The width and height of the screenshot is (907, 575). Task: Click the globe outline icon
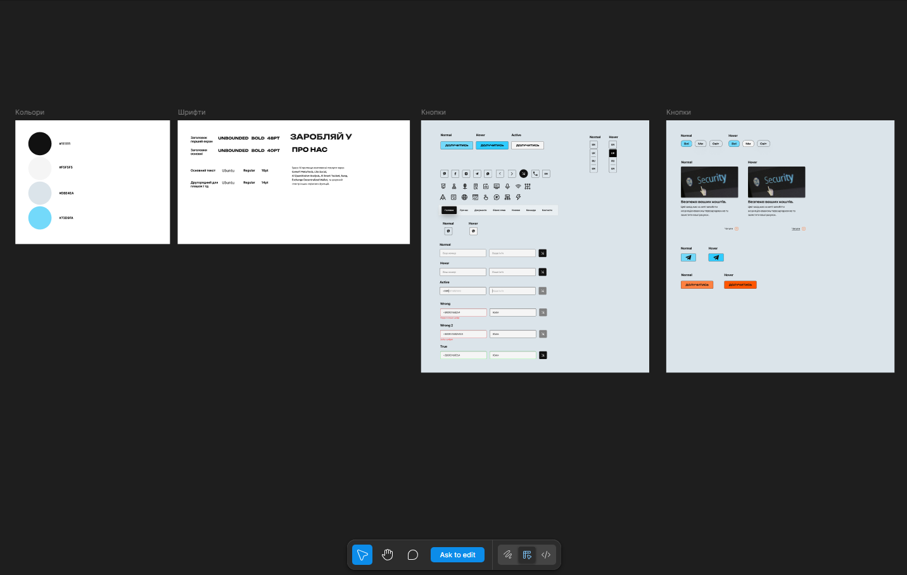(x=464, y=198)
